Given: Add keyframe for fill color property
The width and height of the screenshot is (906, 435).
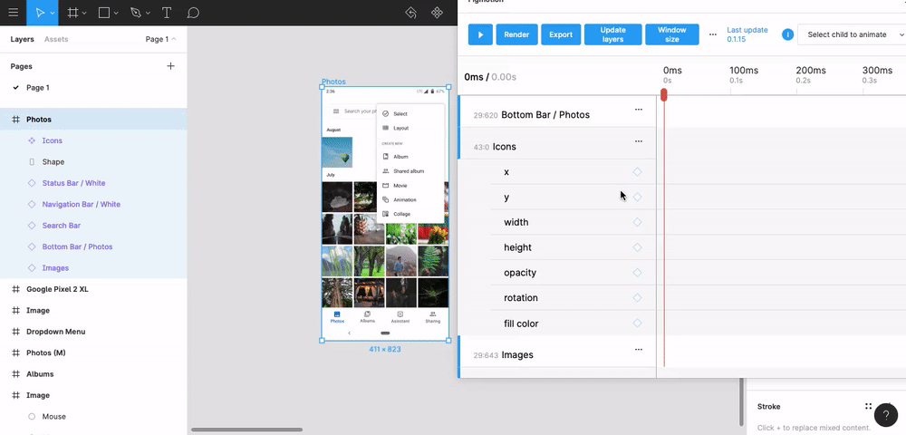Looking at the screenshot, I should point(637,324).
